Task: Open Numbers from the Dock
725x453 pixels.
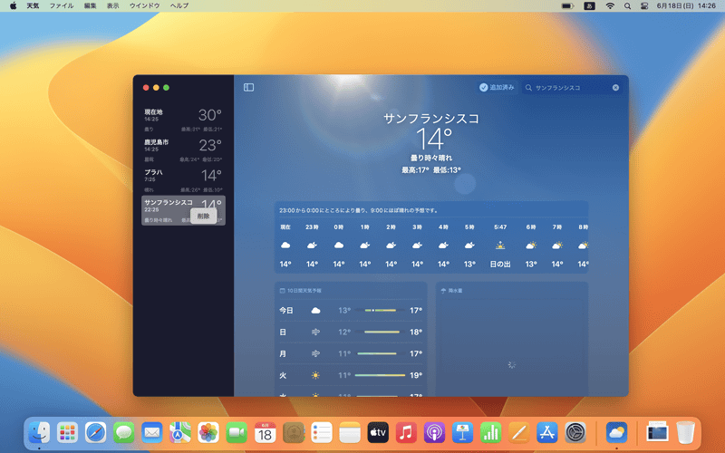Action: [490, 433]
